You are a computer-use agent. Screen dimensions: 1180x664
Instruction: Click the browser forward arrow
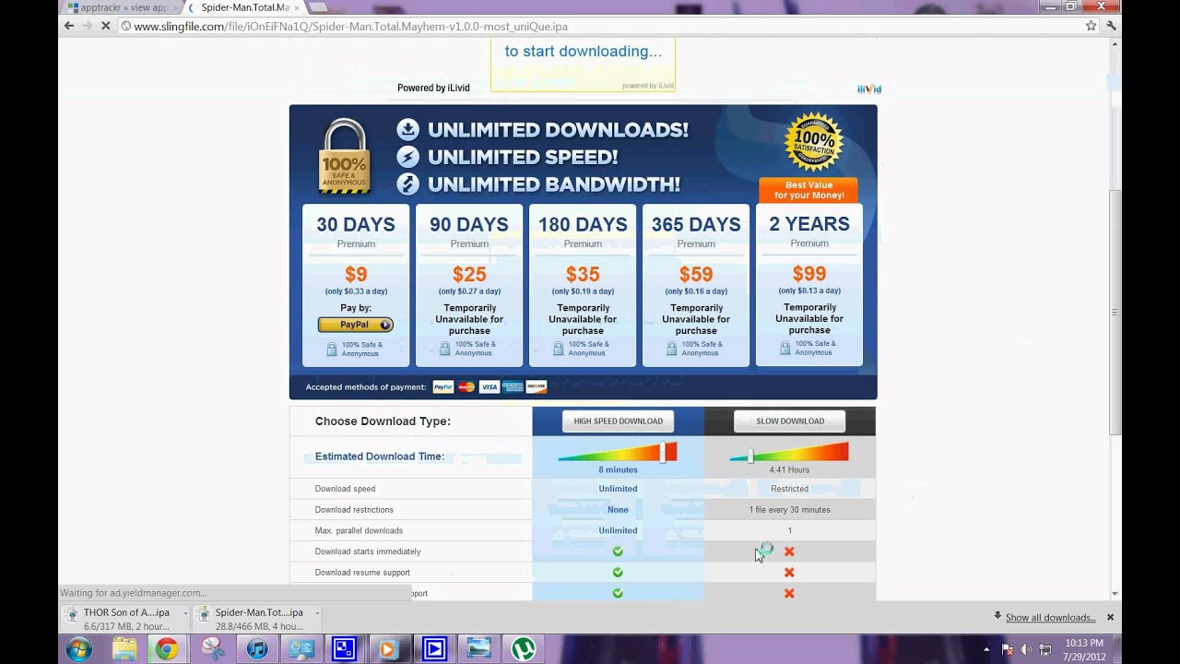point(87,26)
